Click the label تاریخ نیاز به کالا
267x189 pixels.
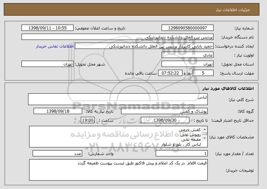click(100, 111)
